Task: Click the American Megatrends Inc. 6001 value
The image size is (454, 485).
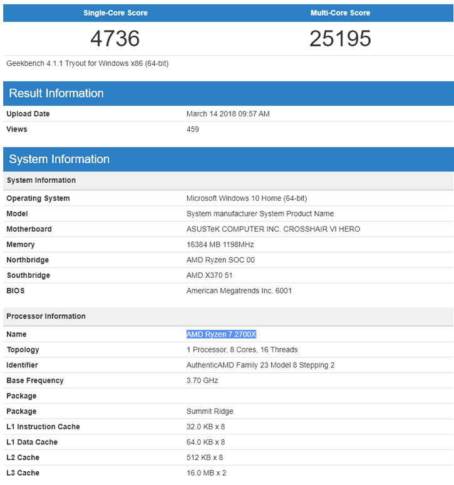Action: coord(239,291)
